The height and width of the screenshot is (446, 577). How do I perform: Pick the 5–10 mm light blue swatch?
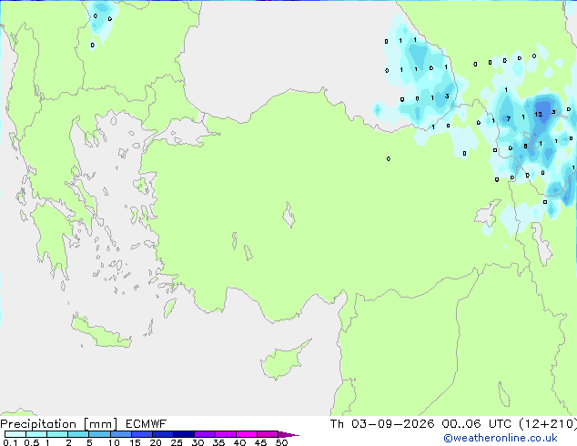click(100, 434)
